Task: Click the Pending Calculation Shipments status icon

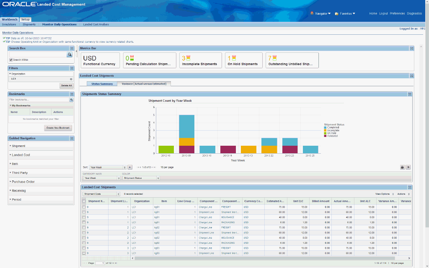Action: (132, 58)
